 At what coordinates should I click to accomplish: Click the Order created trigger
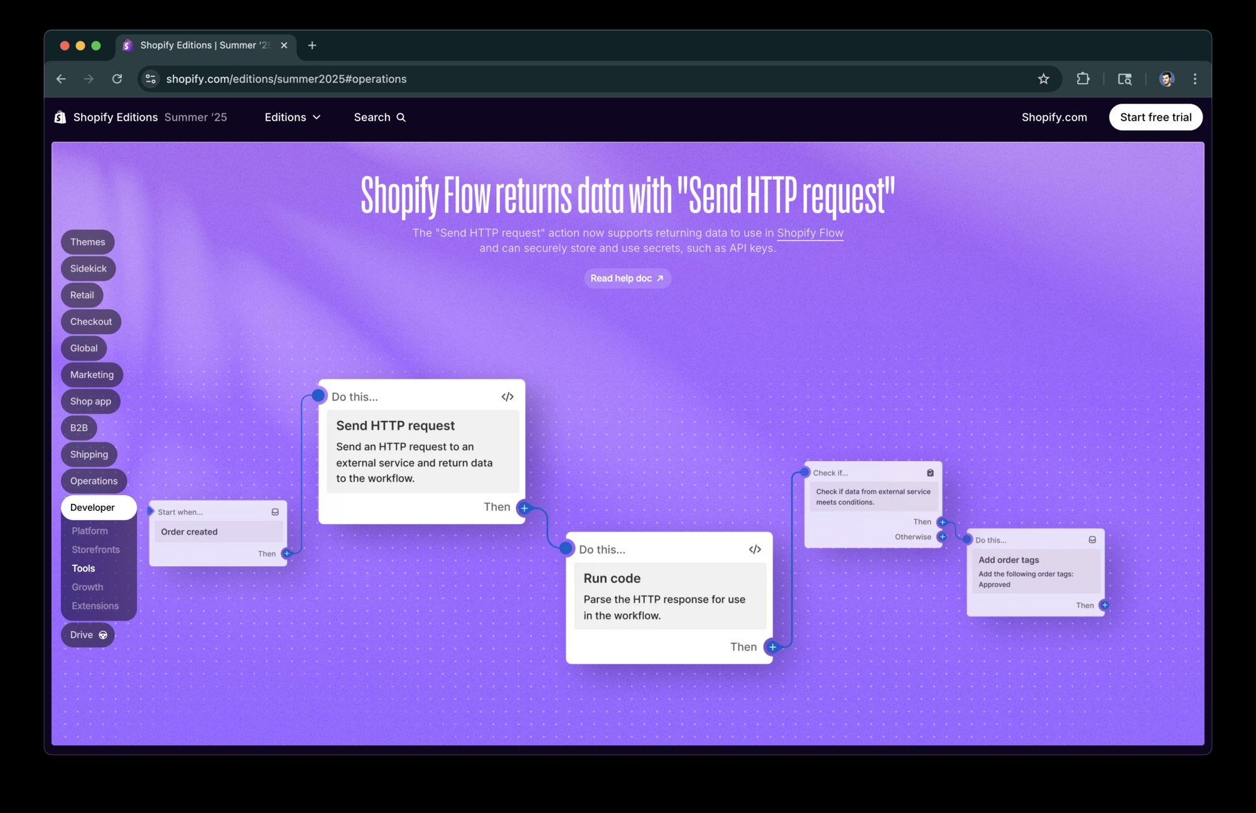click(219, 532)
